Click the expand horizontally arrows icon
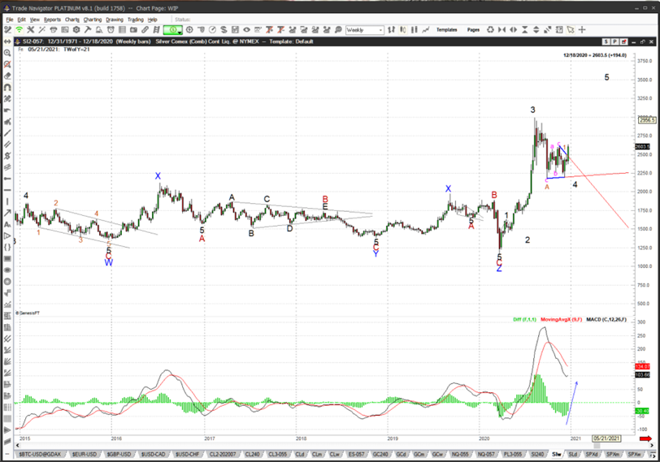This screenshot has height=462, width=660. tap(513, 30)
